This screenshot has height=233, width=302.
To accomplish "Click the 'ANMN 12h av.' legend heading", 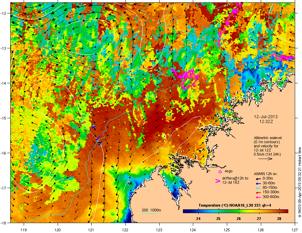I will click(266, 174).
